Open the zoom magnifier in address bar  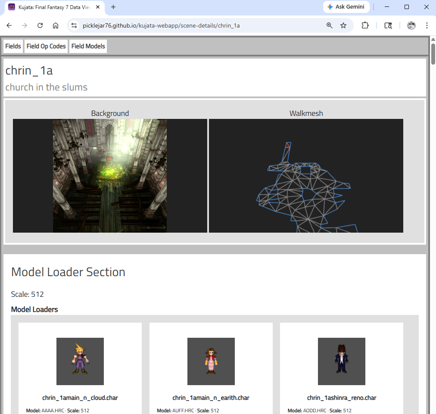coord(330,25)
